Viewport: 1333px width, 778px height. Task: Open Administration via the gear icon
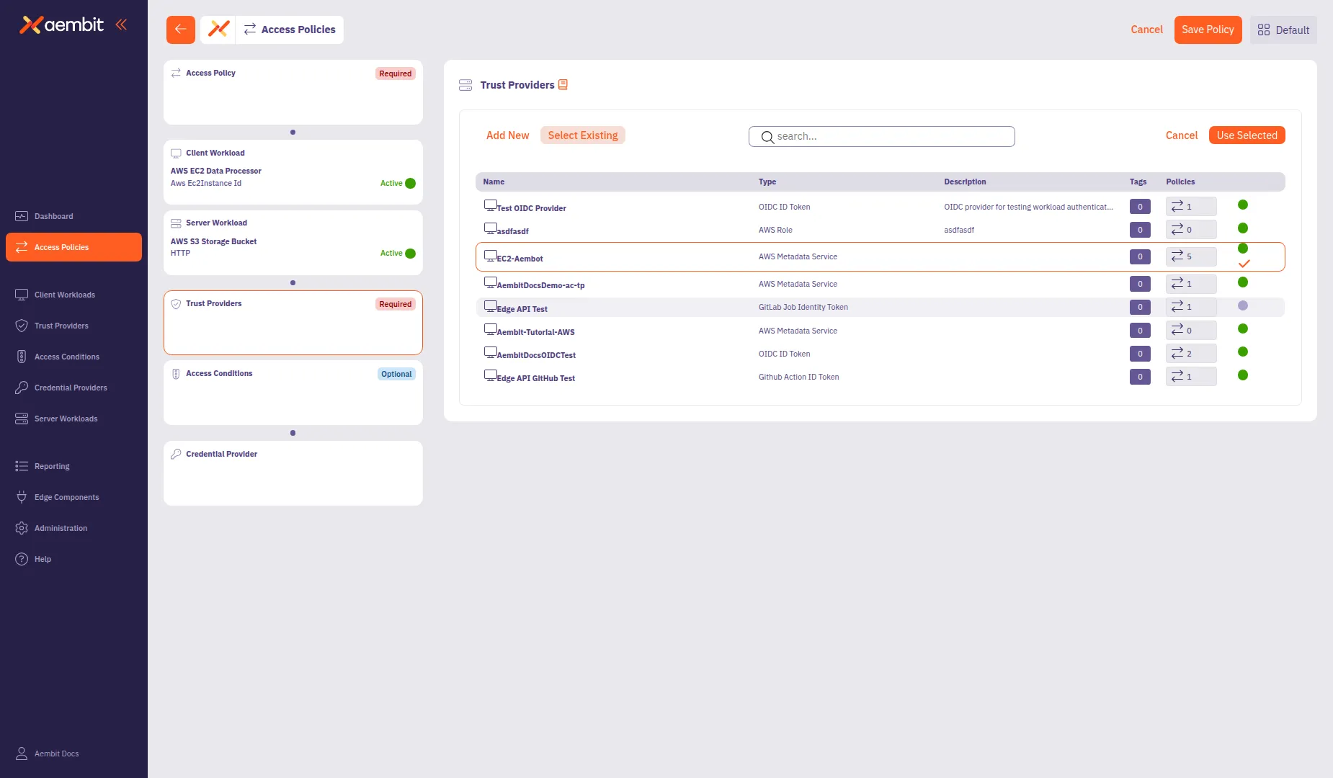21,527
